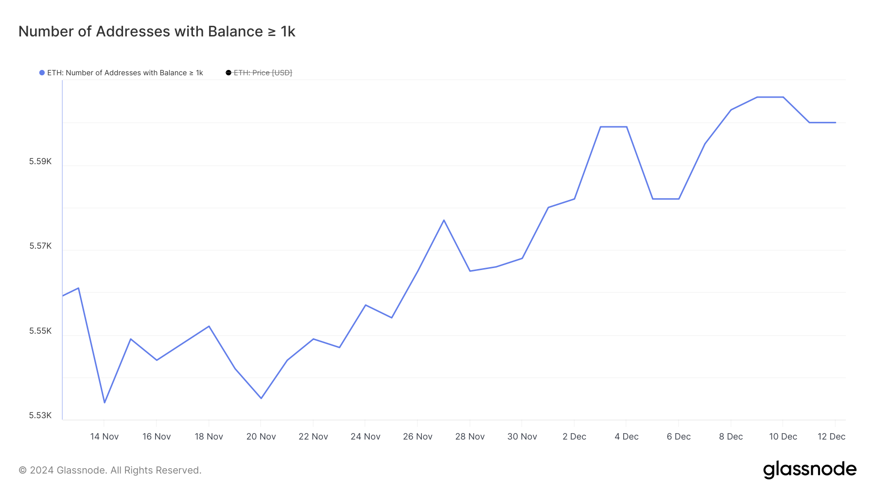The width and height of the screenshot is (875, 492).
Task: Select the 26 Nov date label
Action: (418, 437)
